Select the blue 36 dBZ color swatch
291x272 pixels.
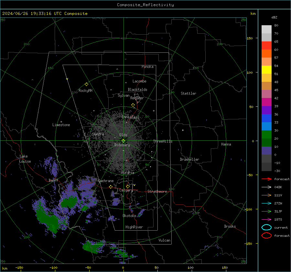tap(266, 118)
